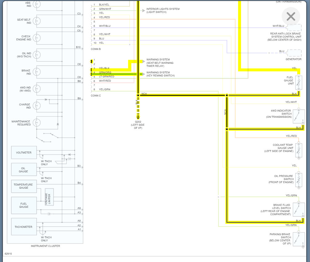This screenshot has height=262, width=310.
Task: Click the CHECK ENGINE IND lamp symbol
Action: (x=37, y=38)
